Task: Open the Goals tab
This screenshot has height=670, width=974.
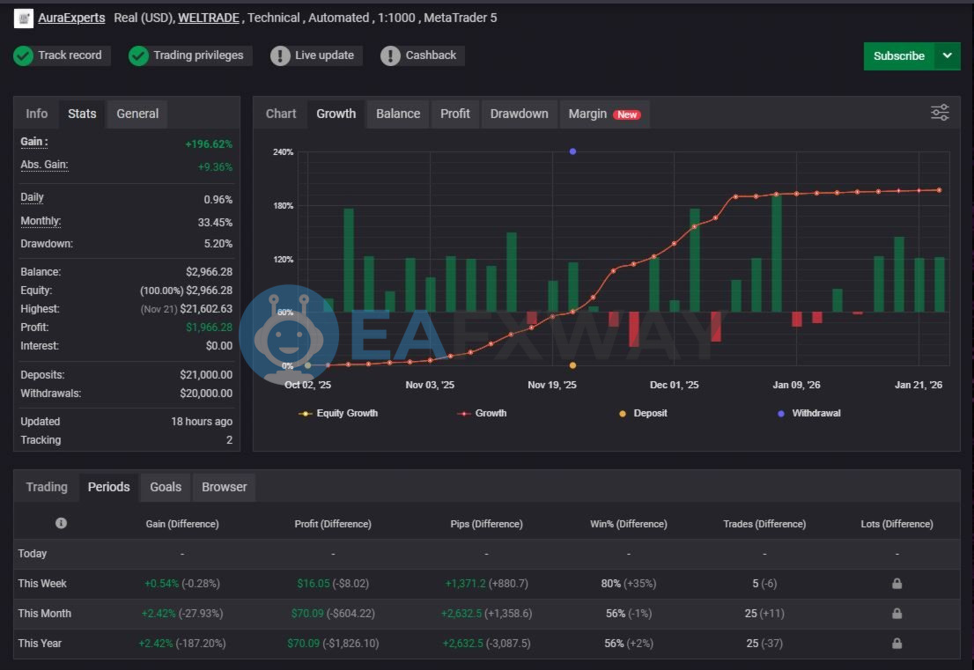Action: click(x=166, y=487)
